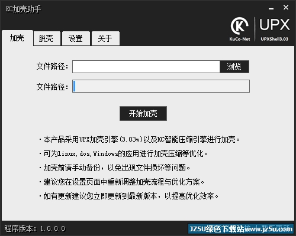Focus the first 文件路径 input field
This screenshot has height=236, width=296.
tap(146, 67)
